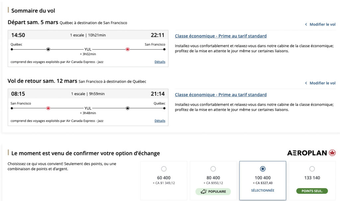The width and height of the screenshot is (340, 201).
Task: Click Modifier le vol for the departure flight
Action: tap(320, 25)
